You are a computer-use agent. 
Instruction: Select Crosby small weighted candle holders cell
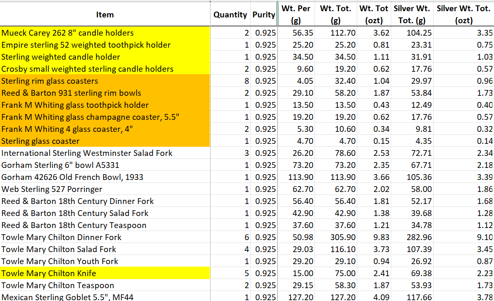tap(105, 69)
